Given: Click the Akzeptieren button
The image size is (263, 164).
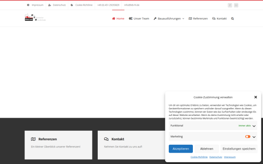Looking at the screenshot, I should pos(181,149).
